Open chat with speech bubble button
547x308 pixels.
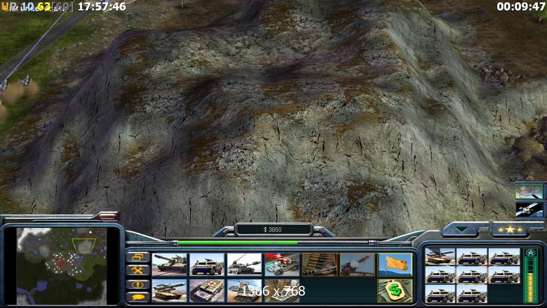pos(138,297)
